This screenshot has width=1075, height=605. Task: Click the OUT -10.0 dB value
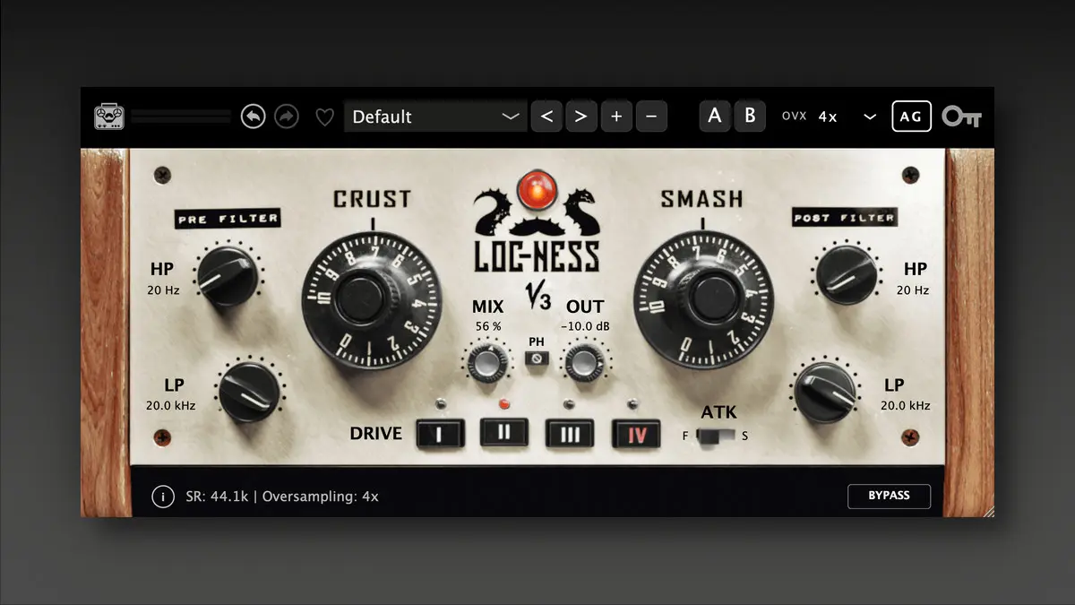coord(585,326)
